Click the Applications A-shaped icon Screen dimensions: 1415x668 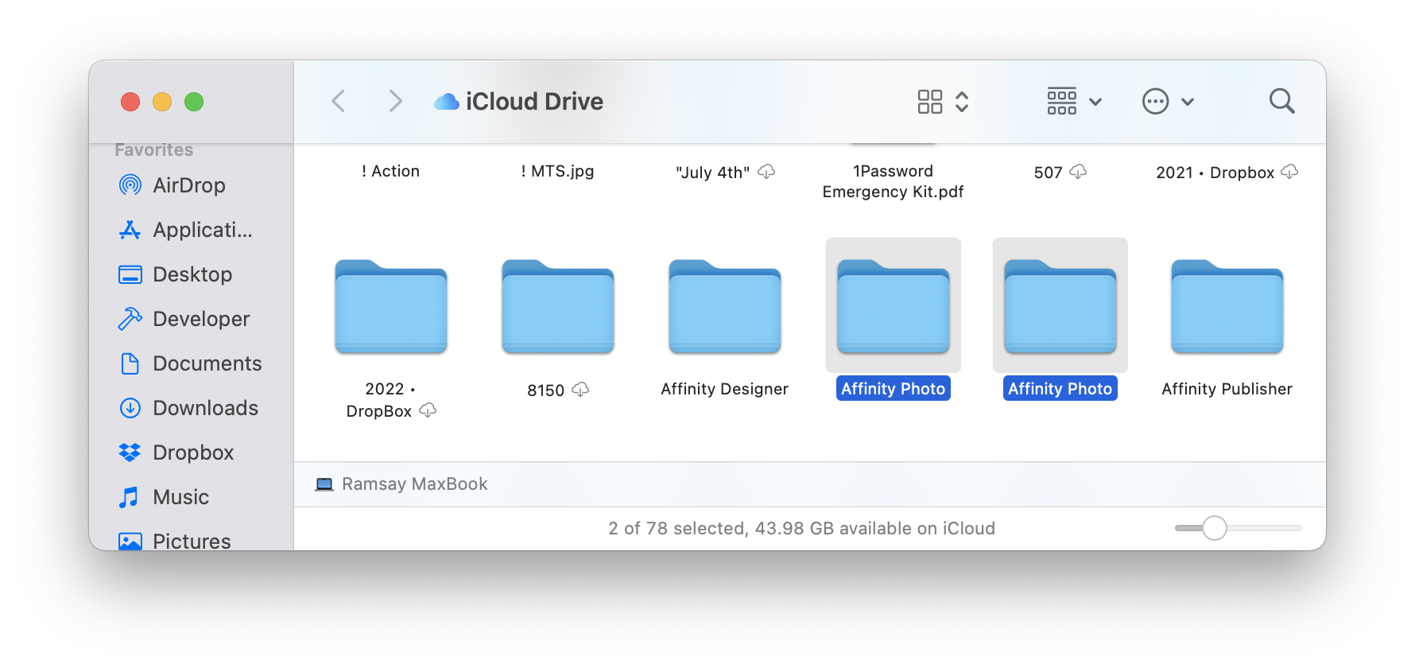[x=130, y=230]
